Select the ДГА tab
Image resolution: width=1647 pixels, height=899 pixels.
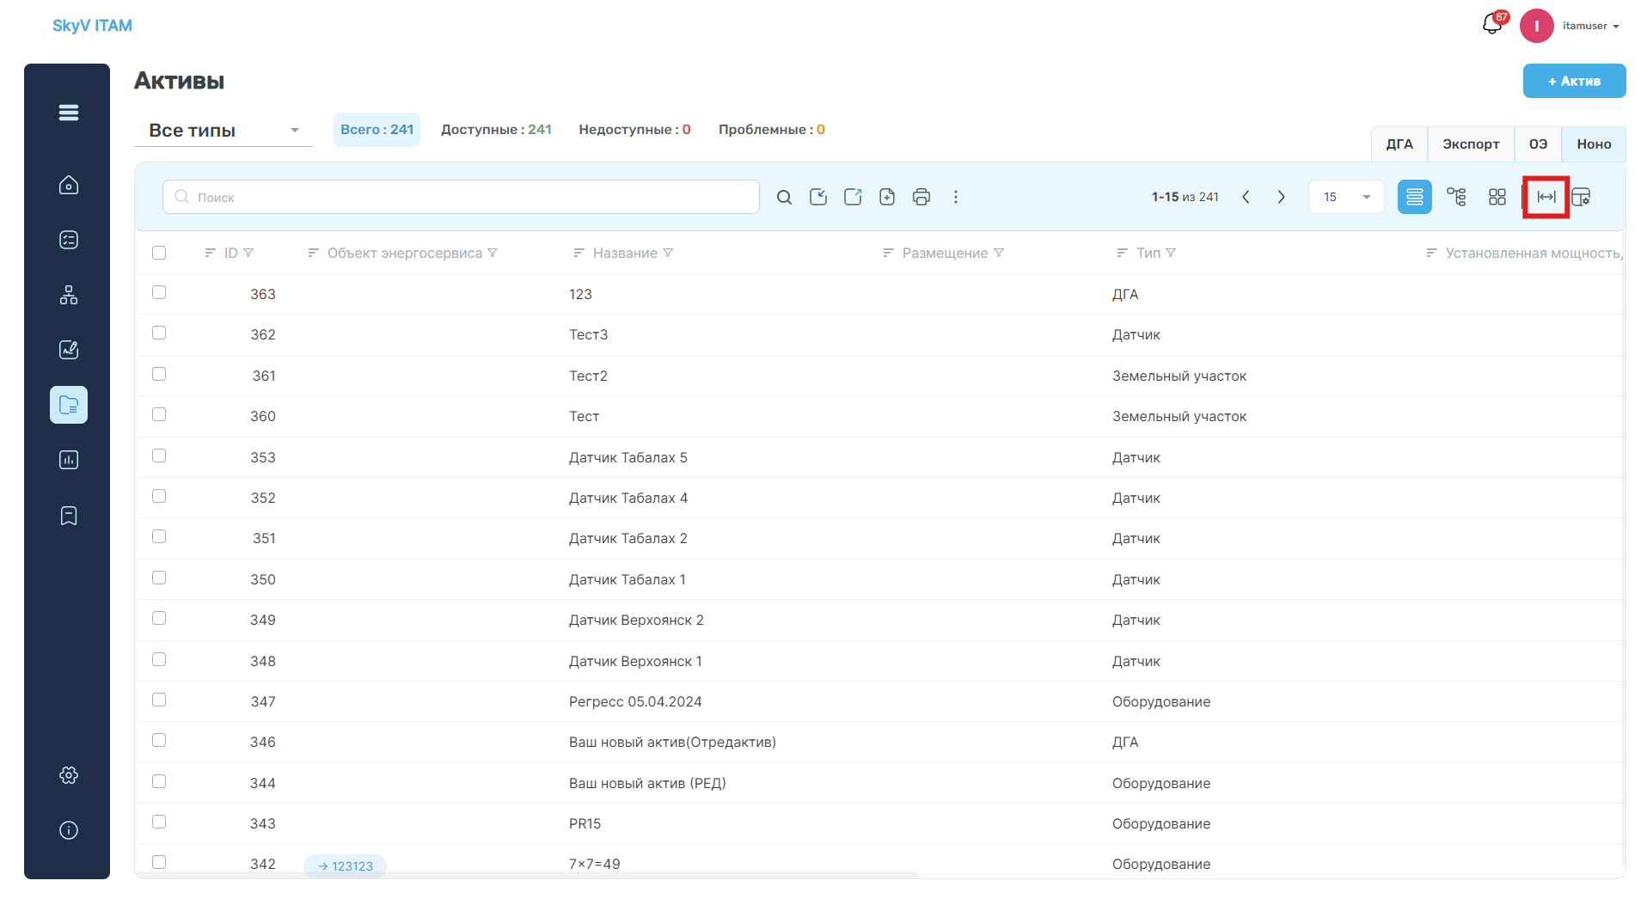click(x=1399, y=144)
